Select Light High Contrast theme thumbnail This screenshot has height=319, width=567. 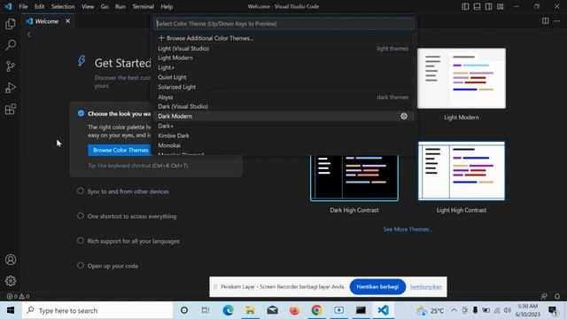tap(462, 171)
